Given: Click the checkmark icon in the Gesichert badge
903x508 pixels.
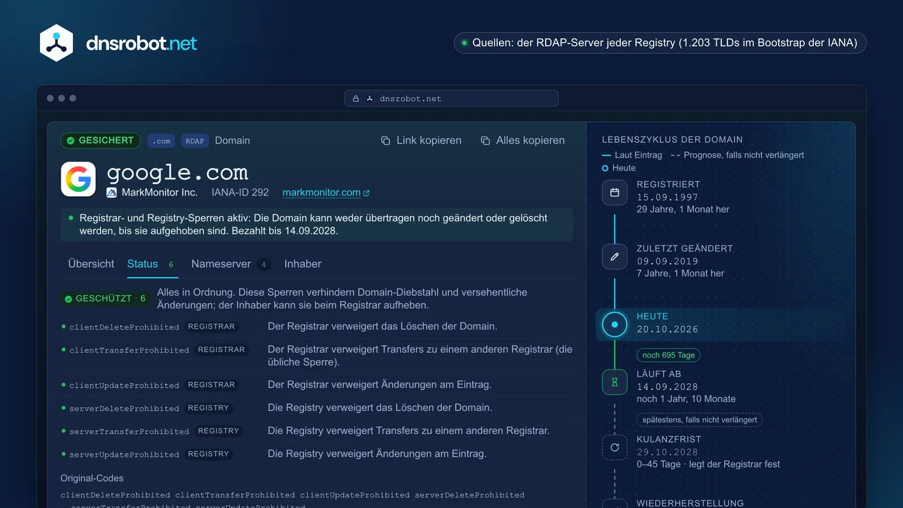Looking at the screenshot, I should (x=71, y=141).
